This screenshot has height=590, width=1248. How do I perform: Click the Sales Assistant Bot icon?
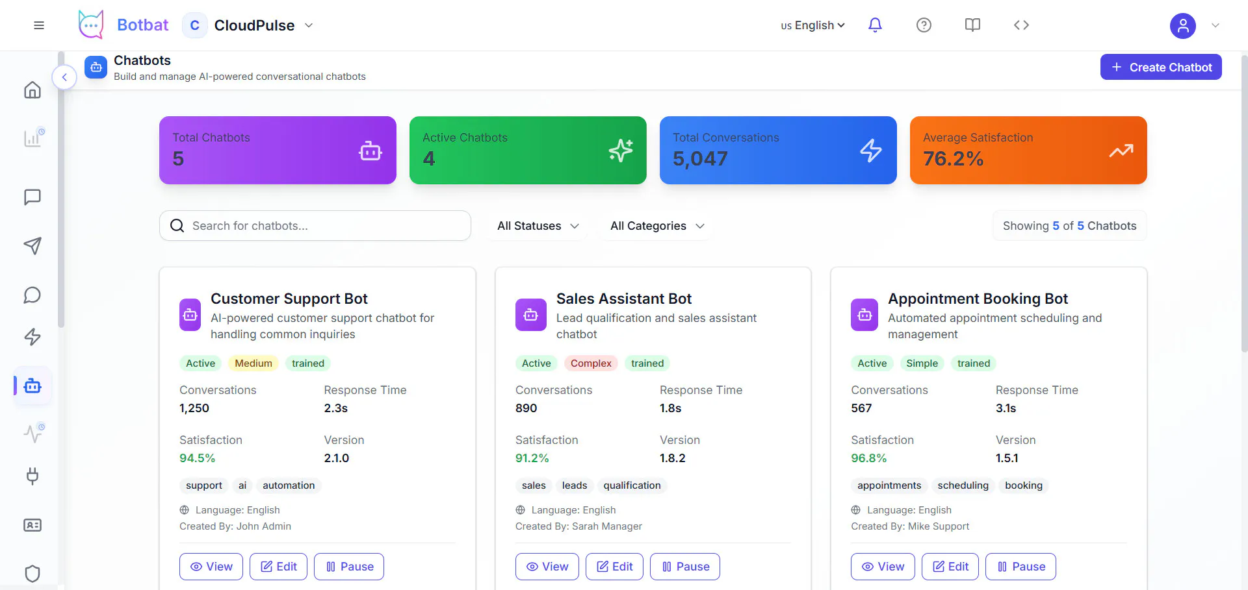pyautogui.click(x=531, y=315)
